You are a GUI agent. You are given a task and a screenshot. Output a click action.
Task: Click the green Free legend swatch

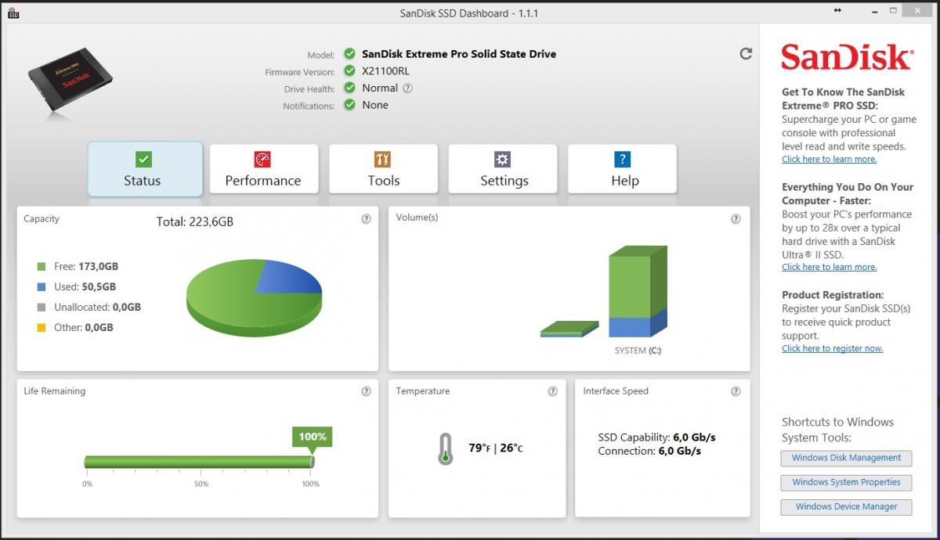coord(42,267)
